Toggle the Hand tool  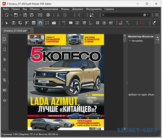pyautogui.click(x=40, y=23)
